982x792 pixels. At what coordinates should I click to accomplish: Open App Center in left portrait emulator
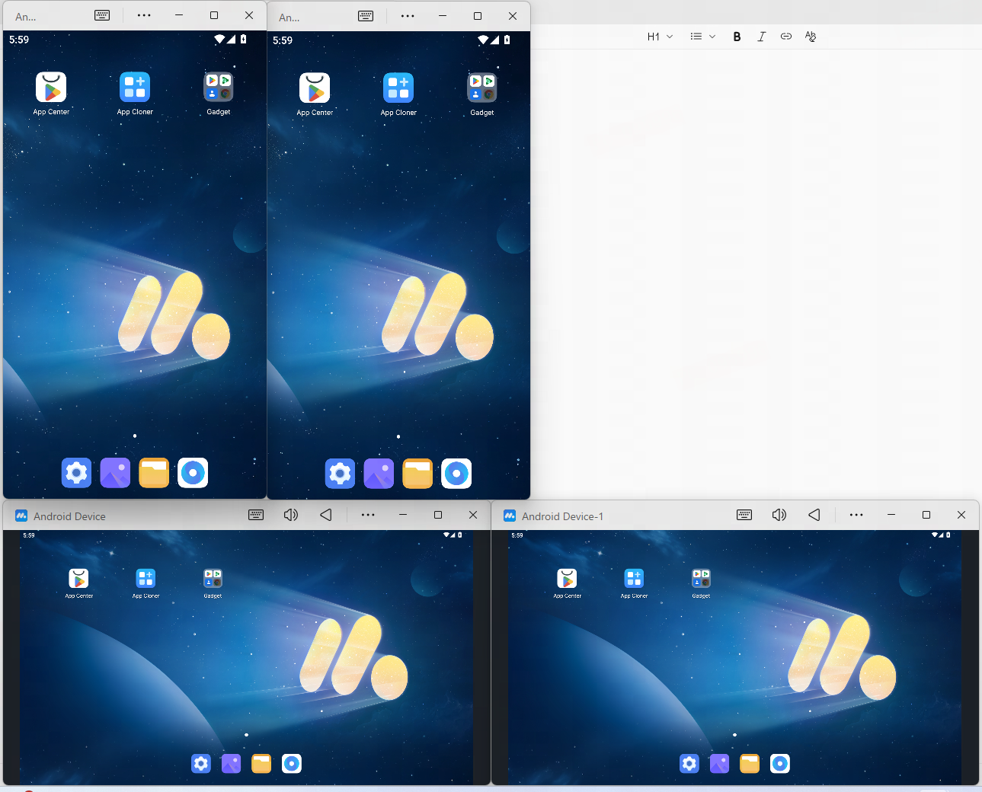click(x=51, y=87)
